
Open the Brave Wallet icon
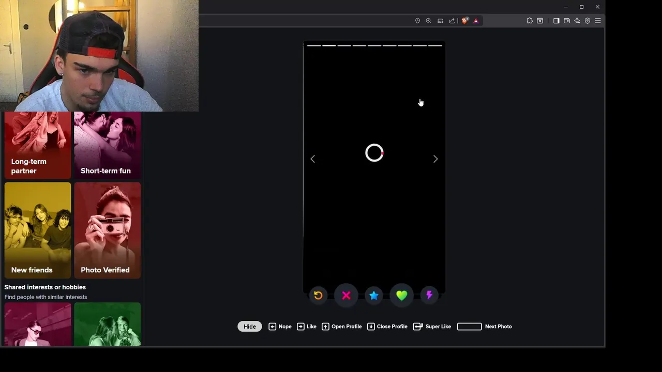coord(567,21)
